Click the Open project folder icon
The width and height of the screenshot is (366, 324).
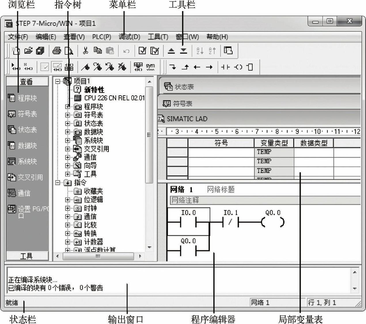[x=28, y=51]
